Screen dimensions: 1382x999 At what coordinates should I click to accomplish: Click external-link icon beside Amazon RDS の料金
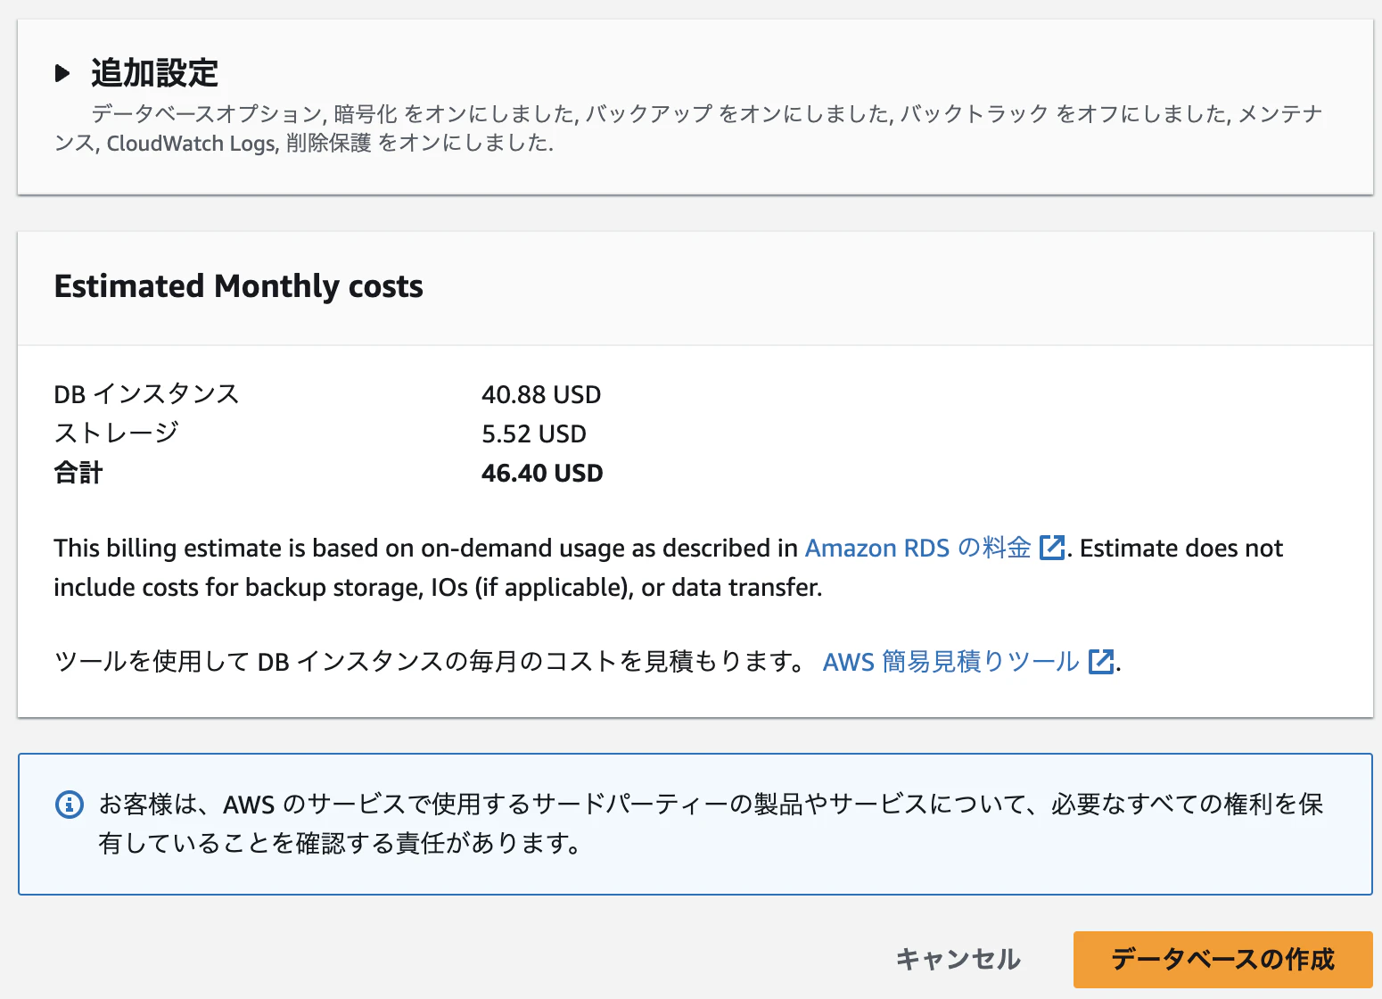(1052, 548)
